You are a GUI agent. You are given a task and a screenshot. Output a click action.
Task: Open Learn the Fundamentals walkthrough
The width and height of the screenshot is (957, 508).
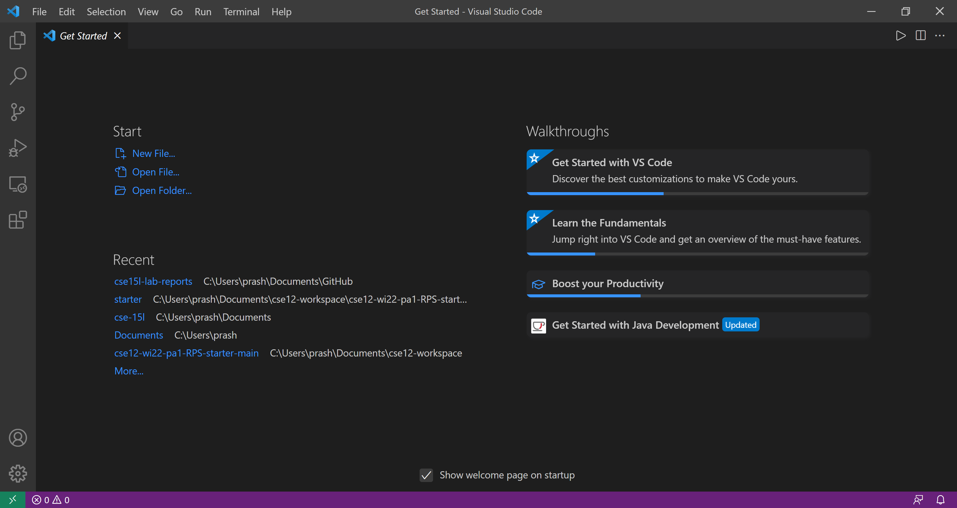[x=697, y=232]
